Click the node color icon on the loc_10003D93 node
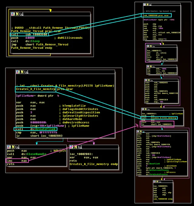This screenshot has width=194, height=206. (155, 181)
